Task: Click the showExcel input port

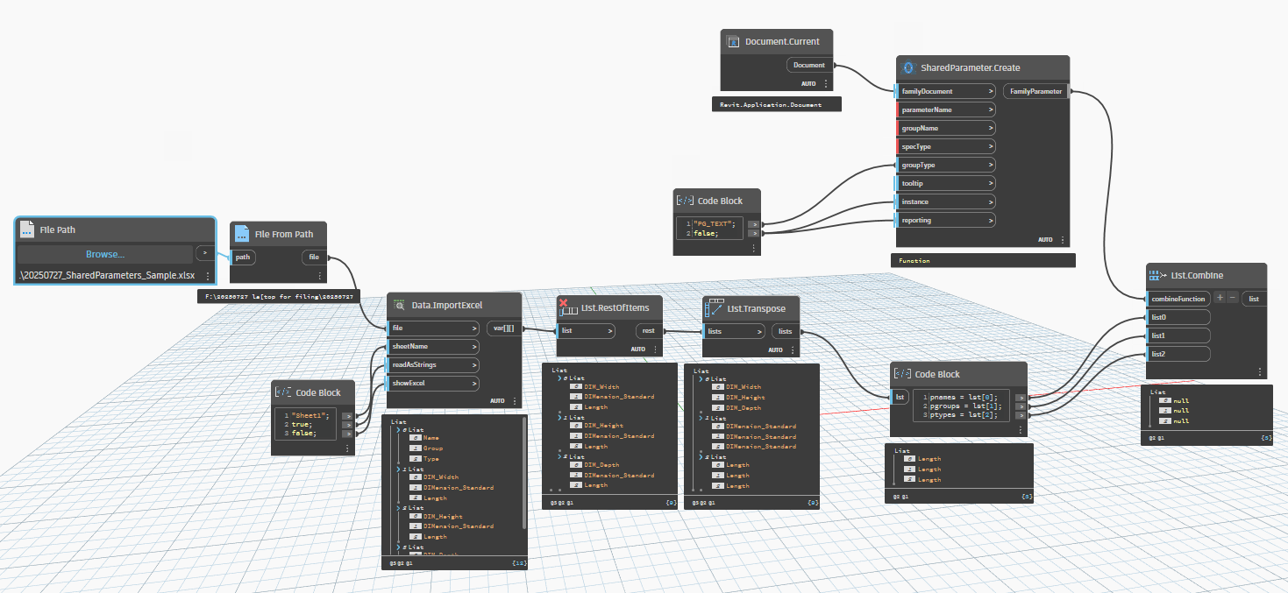Action: pos(433,383)
